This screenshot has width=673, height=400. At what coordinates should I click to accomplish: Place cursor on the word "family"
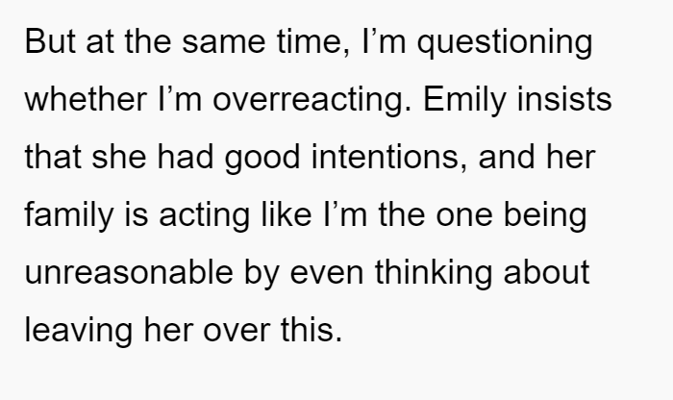point(69,216)
